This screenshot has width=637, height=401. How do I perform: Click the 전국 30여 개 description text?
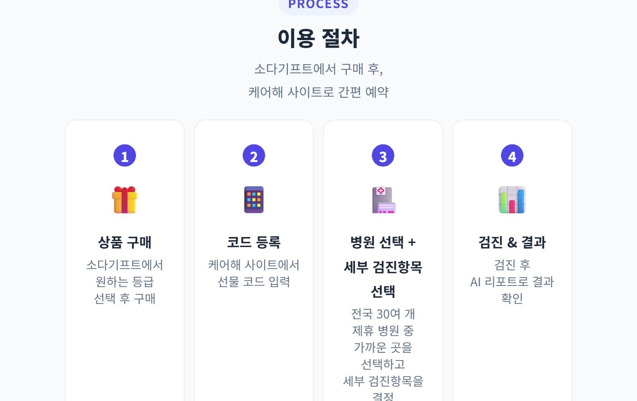[383, 314]
